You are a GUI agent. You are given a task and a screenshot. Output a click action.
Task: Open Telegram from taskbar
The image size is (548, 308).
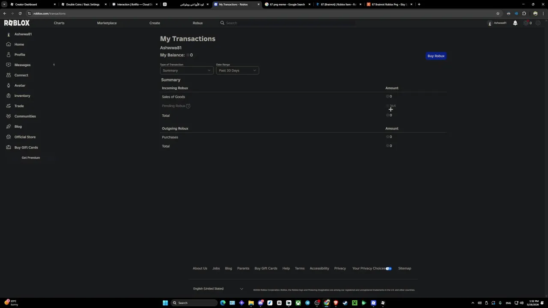(307, 303)
